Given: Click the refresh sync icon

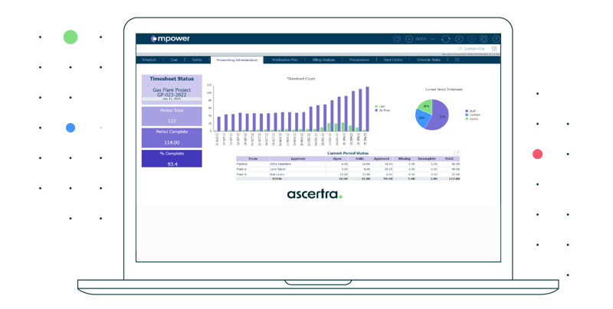Looking at the screenshot, I should coord(446,39).
